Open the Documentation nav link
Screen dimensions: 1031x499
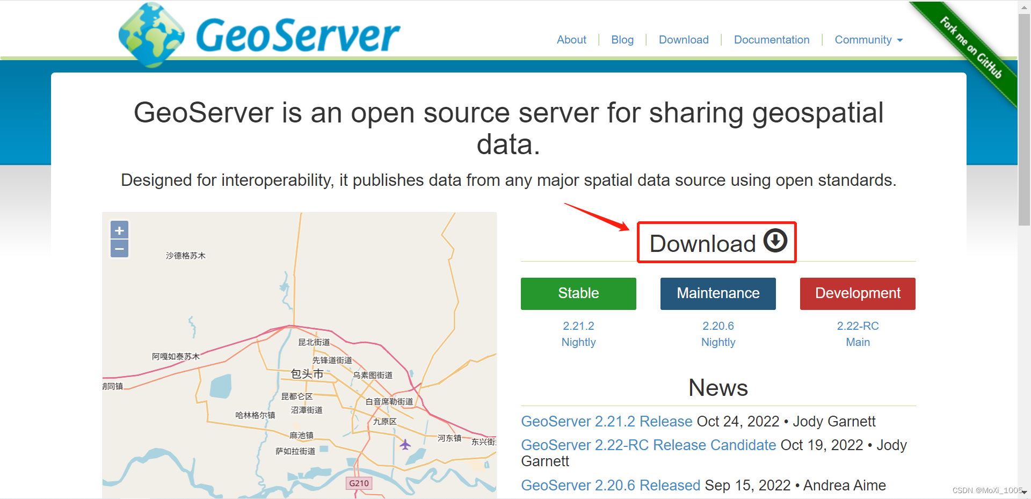pyautogui.click(x=772, y=40)
